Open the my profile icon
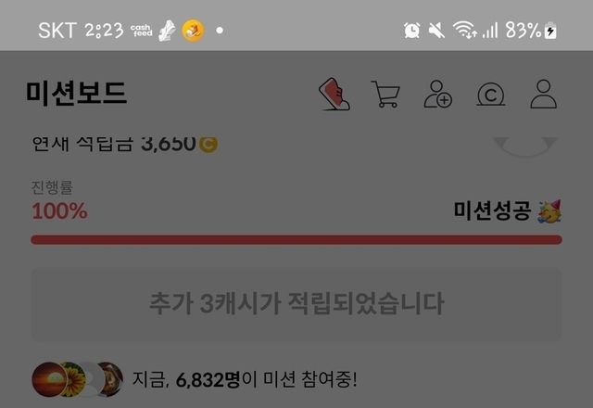 pyautogui.click(x=544, y=94)
